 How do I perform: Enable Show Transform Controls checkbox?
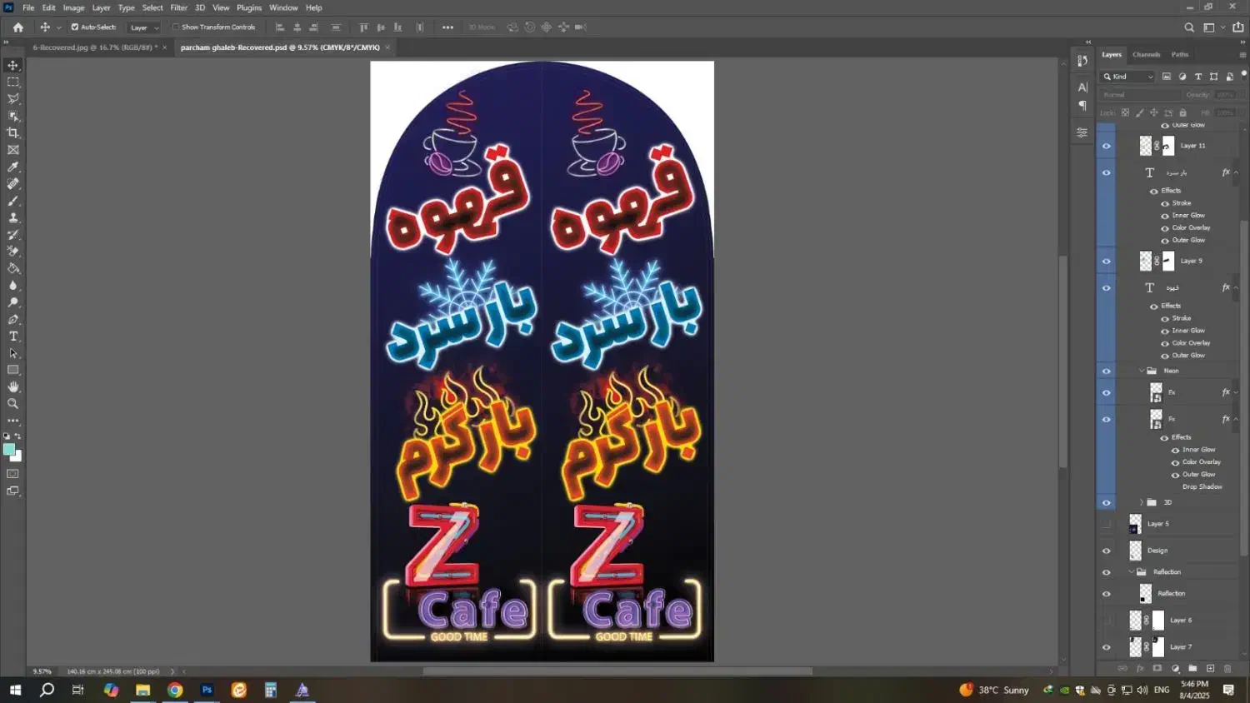(x=176, y=27)
